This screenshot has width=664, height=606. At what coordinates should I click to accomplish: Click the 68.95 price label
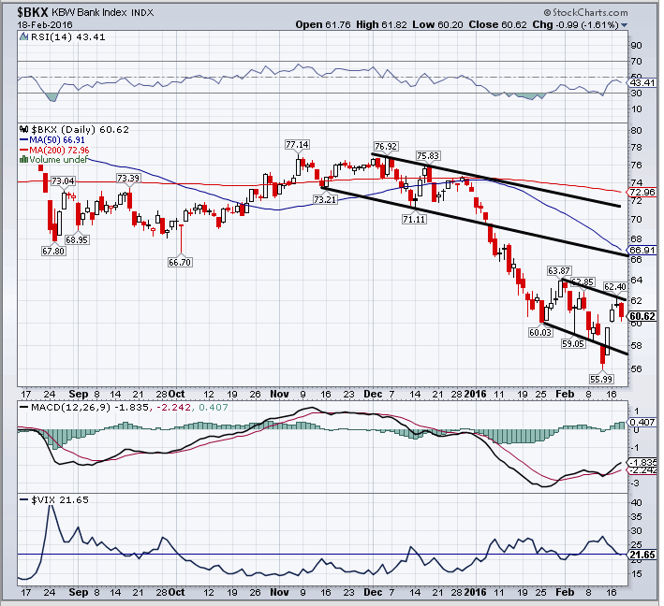click(x=77, y=239)
